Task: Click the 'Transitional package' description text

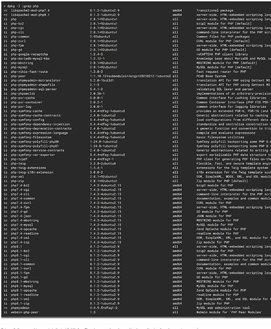Action: pos(214,11)
